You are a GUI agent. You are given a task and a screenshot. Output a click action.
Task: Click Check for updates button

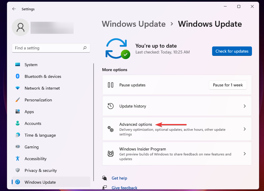(232, 51)
